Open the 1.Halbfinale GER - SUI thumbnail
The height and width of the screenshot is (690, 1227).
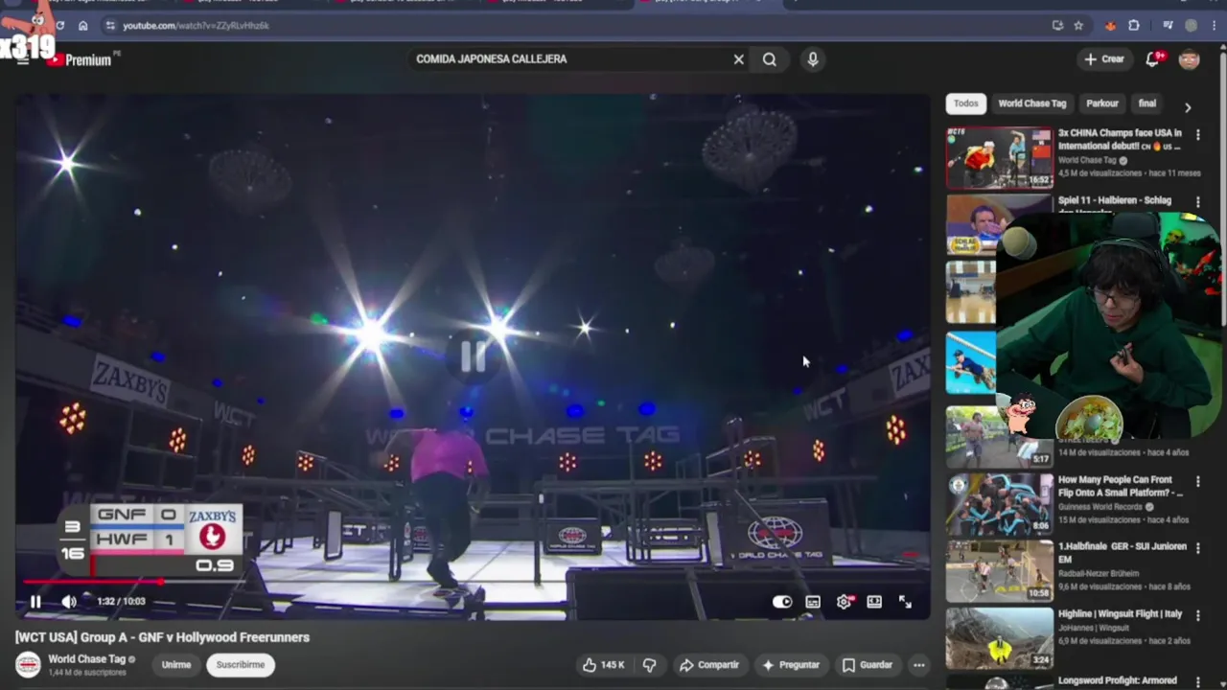click(x=999, y=571)
